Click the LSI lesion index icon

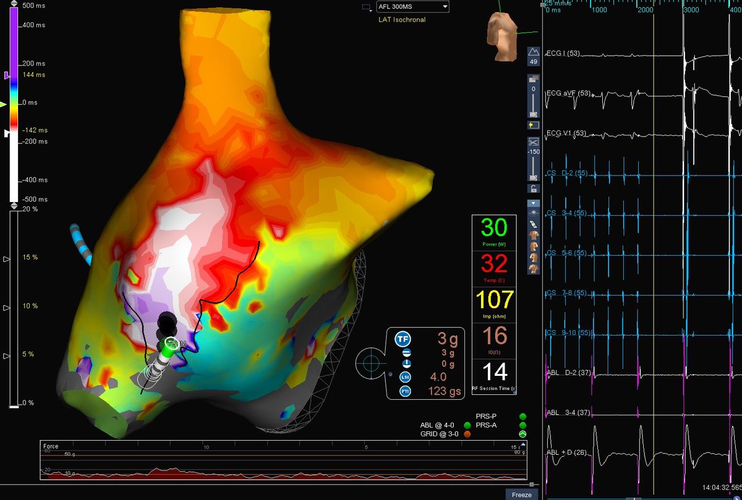pos(406,377)
